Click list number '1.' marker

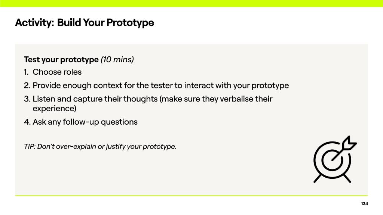27,72
